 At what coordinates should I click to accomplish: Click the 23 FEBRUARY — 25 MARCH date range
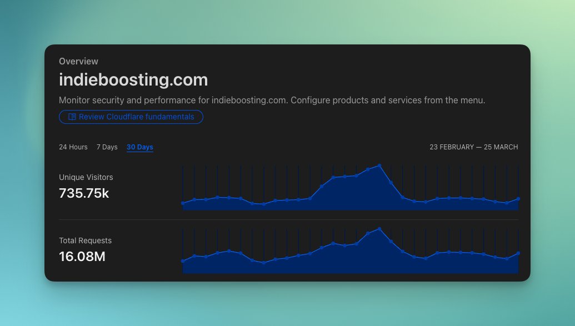click(474, 147)
